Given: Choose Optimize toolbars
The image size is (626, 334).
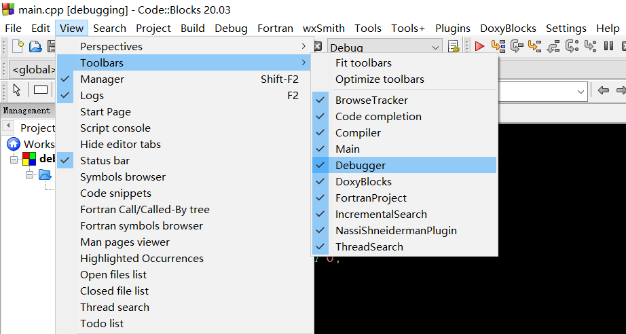Looking at the screenshot, I should click(405, 79).
